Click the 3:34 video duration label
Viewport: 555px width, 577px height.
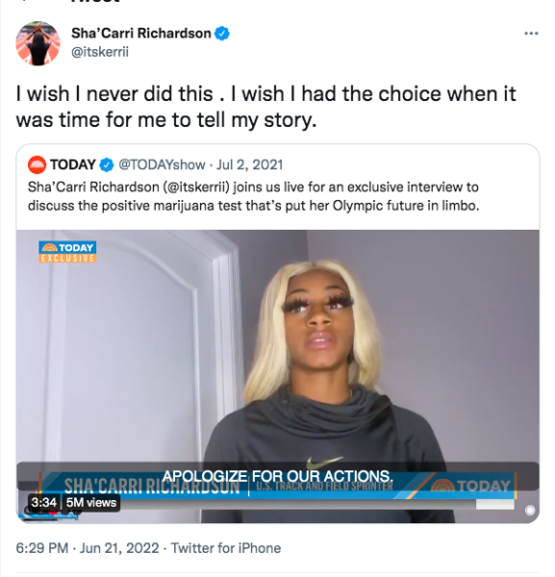[44, 503]
